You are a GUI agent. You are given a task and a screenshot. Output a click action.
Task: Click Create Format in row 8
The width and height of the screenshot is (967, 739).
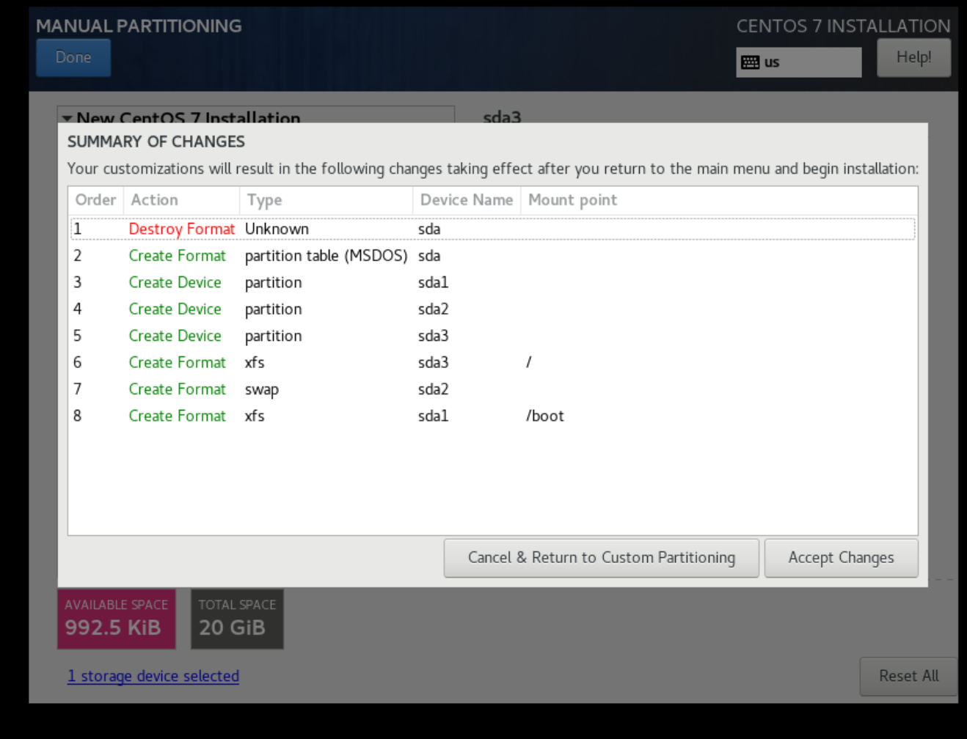[x=177, y=416]
